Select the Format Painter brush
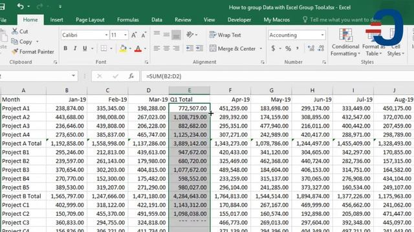This screenshot has height=232, width=414. coord(15,52)
